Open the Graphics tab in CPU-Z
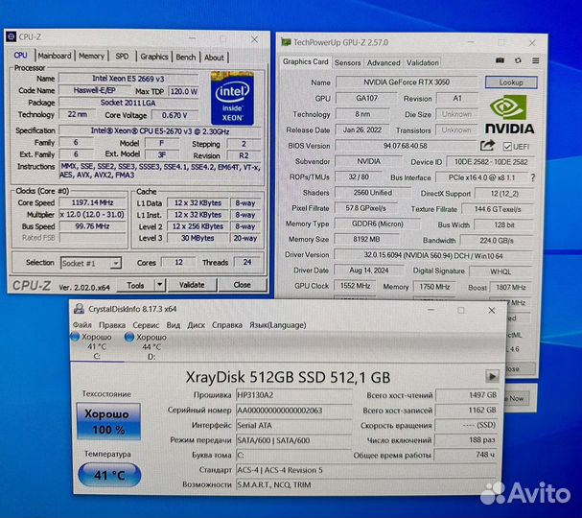Viewport: 582px width, 518px height. (154, 57)
